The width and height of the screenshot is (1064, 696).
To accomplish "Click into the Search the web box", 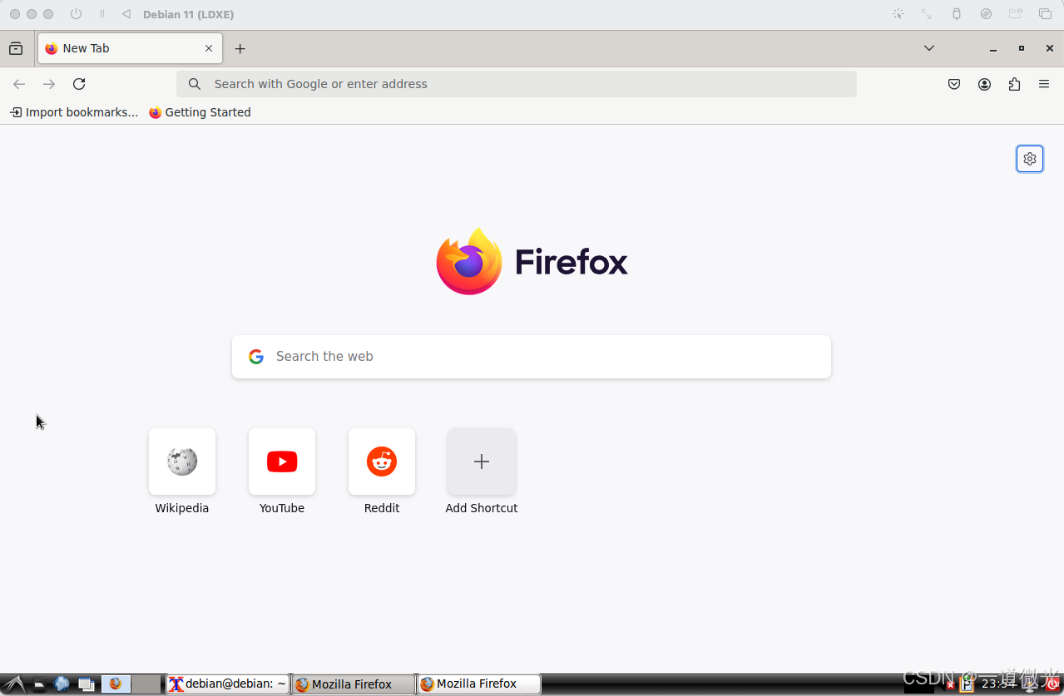I will [532, 357].
